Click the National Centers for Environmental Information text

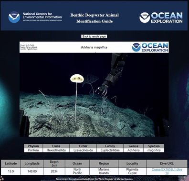coord(42,16)
